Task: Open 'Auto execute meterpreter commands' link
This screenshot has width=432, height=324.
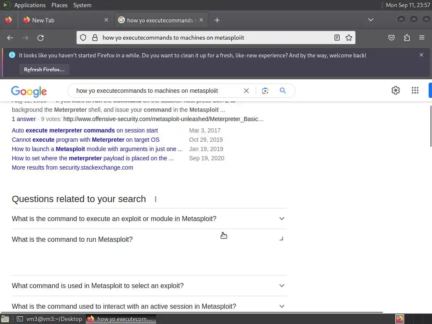Action: point(85,130)
